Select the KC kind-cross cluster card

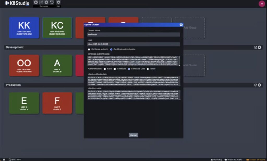coord(57,28)
